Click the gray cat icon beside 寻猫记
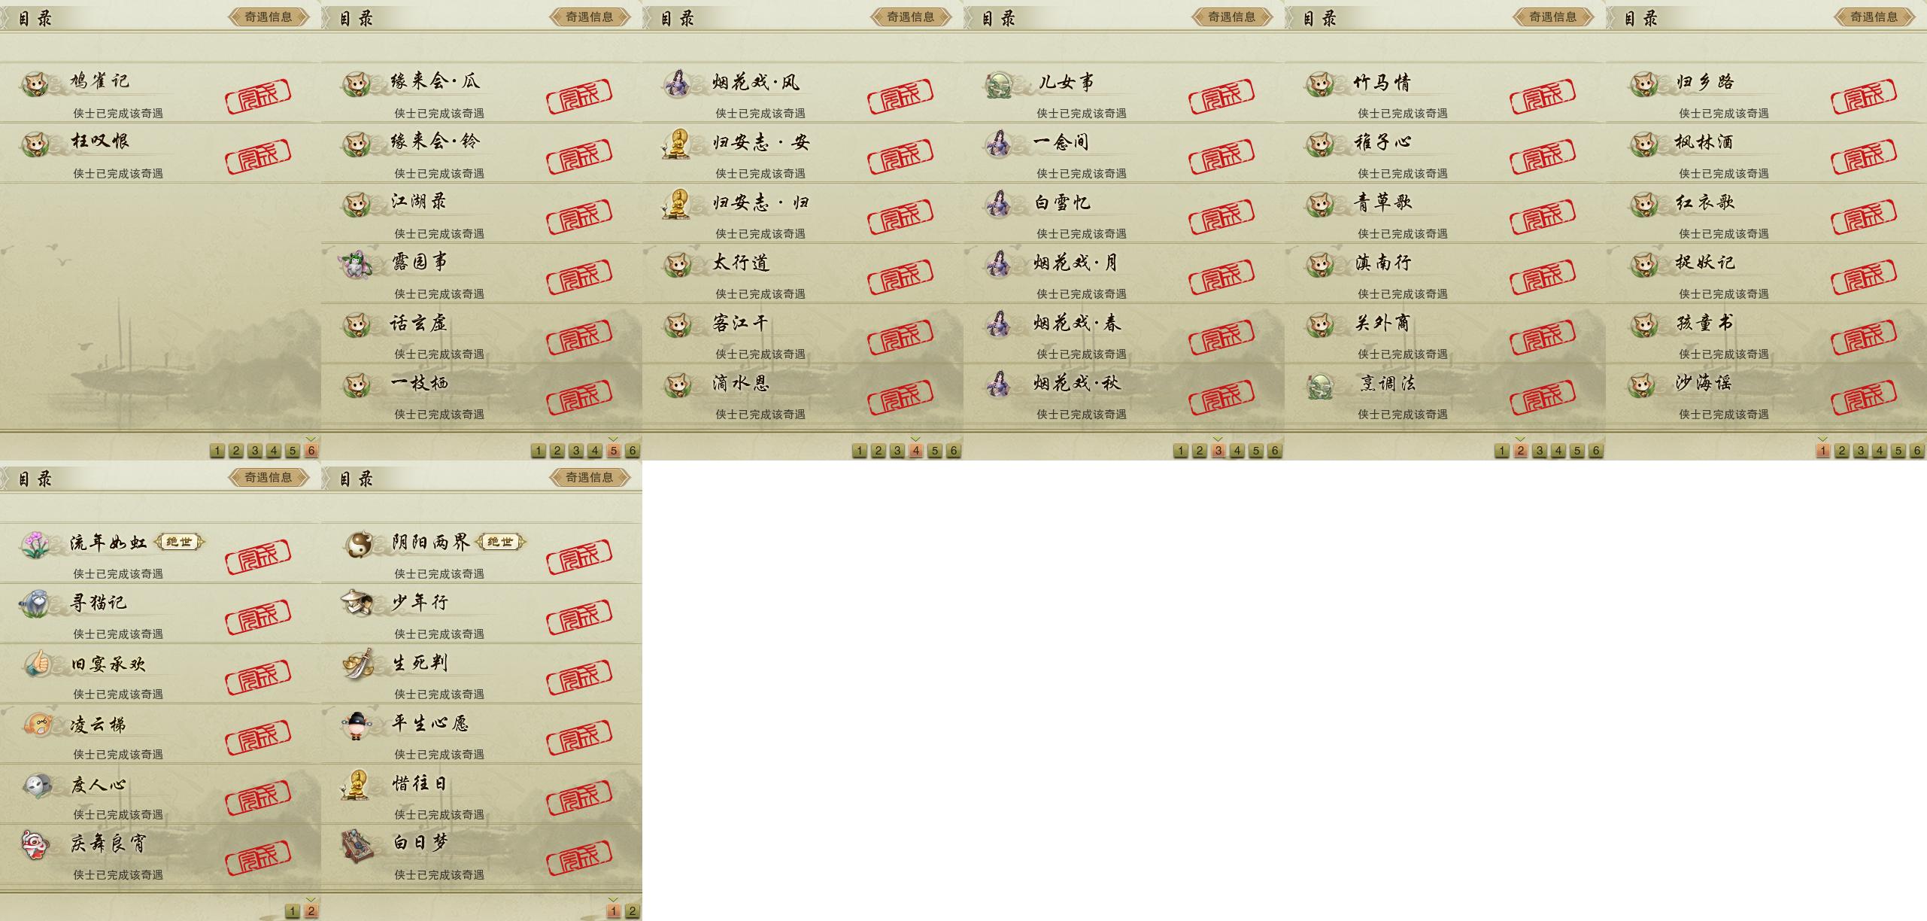Image resolution: width=1927 pixels, height=921 pixels. coord(35,603)
